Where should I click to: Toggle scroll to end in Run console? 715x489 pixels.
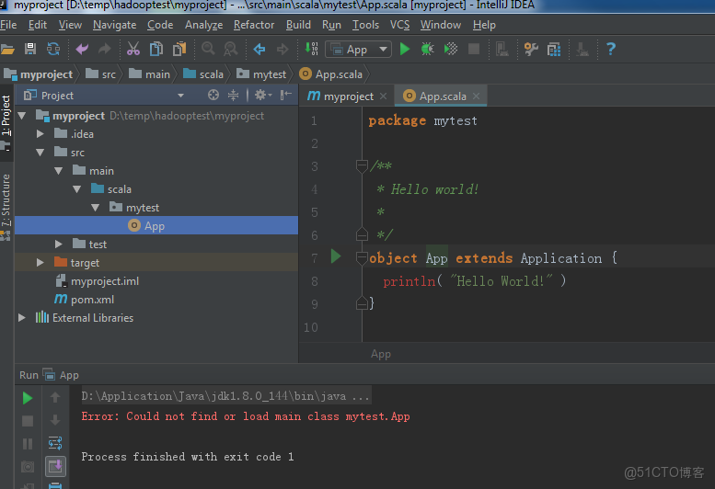click(55, 467)
